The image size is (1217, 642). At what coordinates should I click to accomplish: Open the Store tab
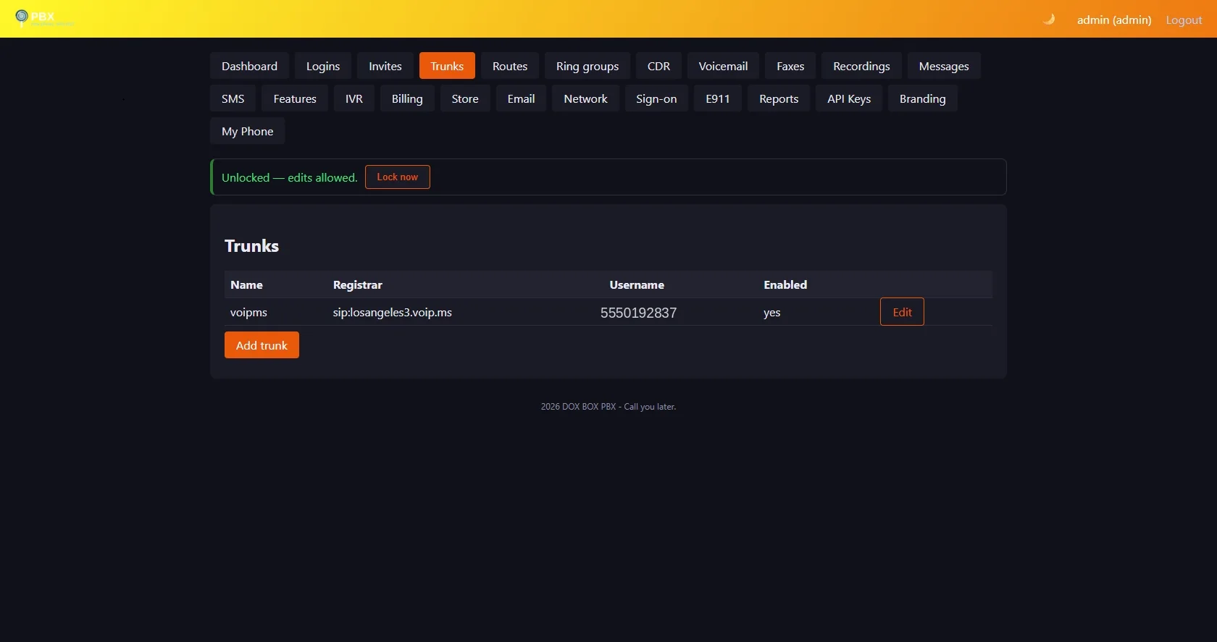[x=465, y=98]
